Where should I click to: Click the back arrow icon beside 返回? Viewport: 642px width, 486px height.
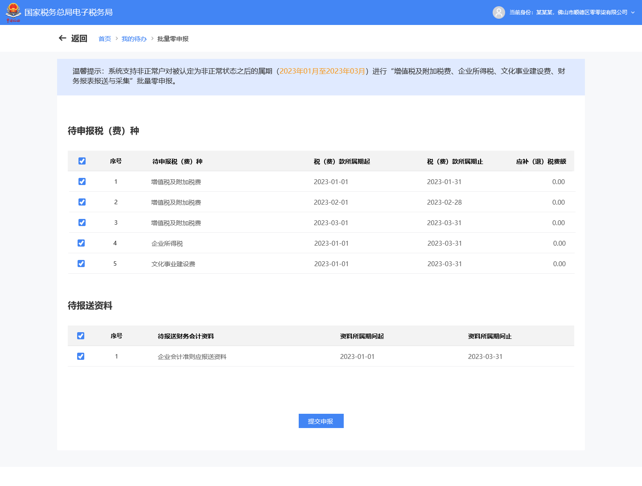[x=62, y=38]
